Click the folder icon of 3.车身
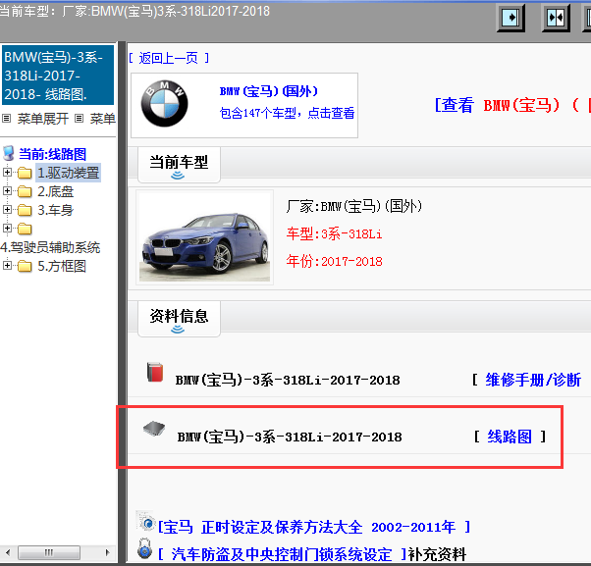The image size is (591, 566). point(25,210)
